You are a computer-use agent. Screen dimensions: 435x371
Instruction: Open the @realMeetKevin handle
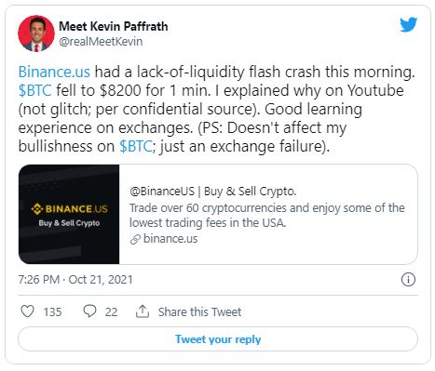(101, 42)
